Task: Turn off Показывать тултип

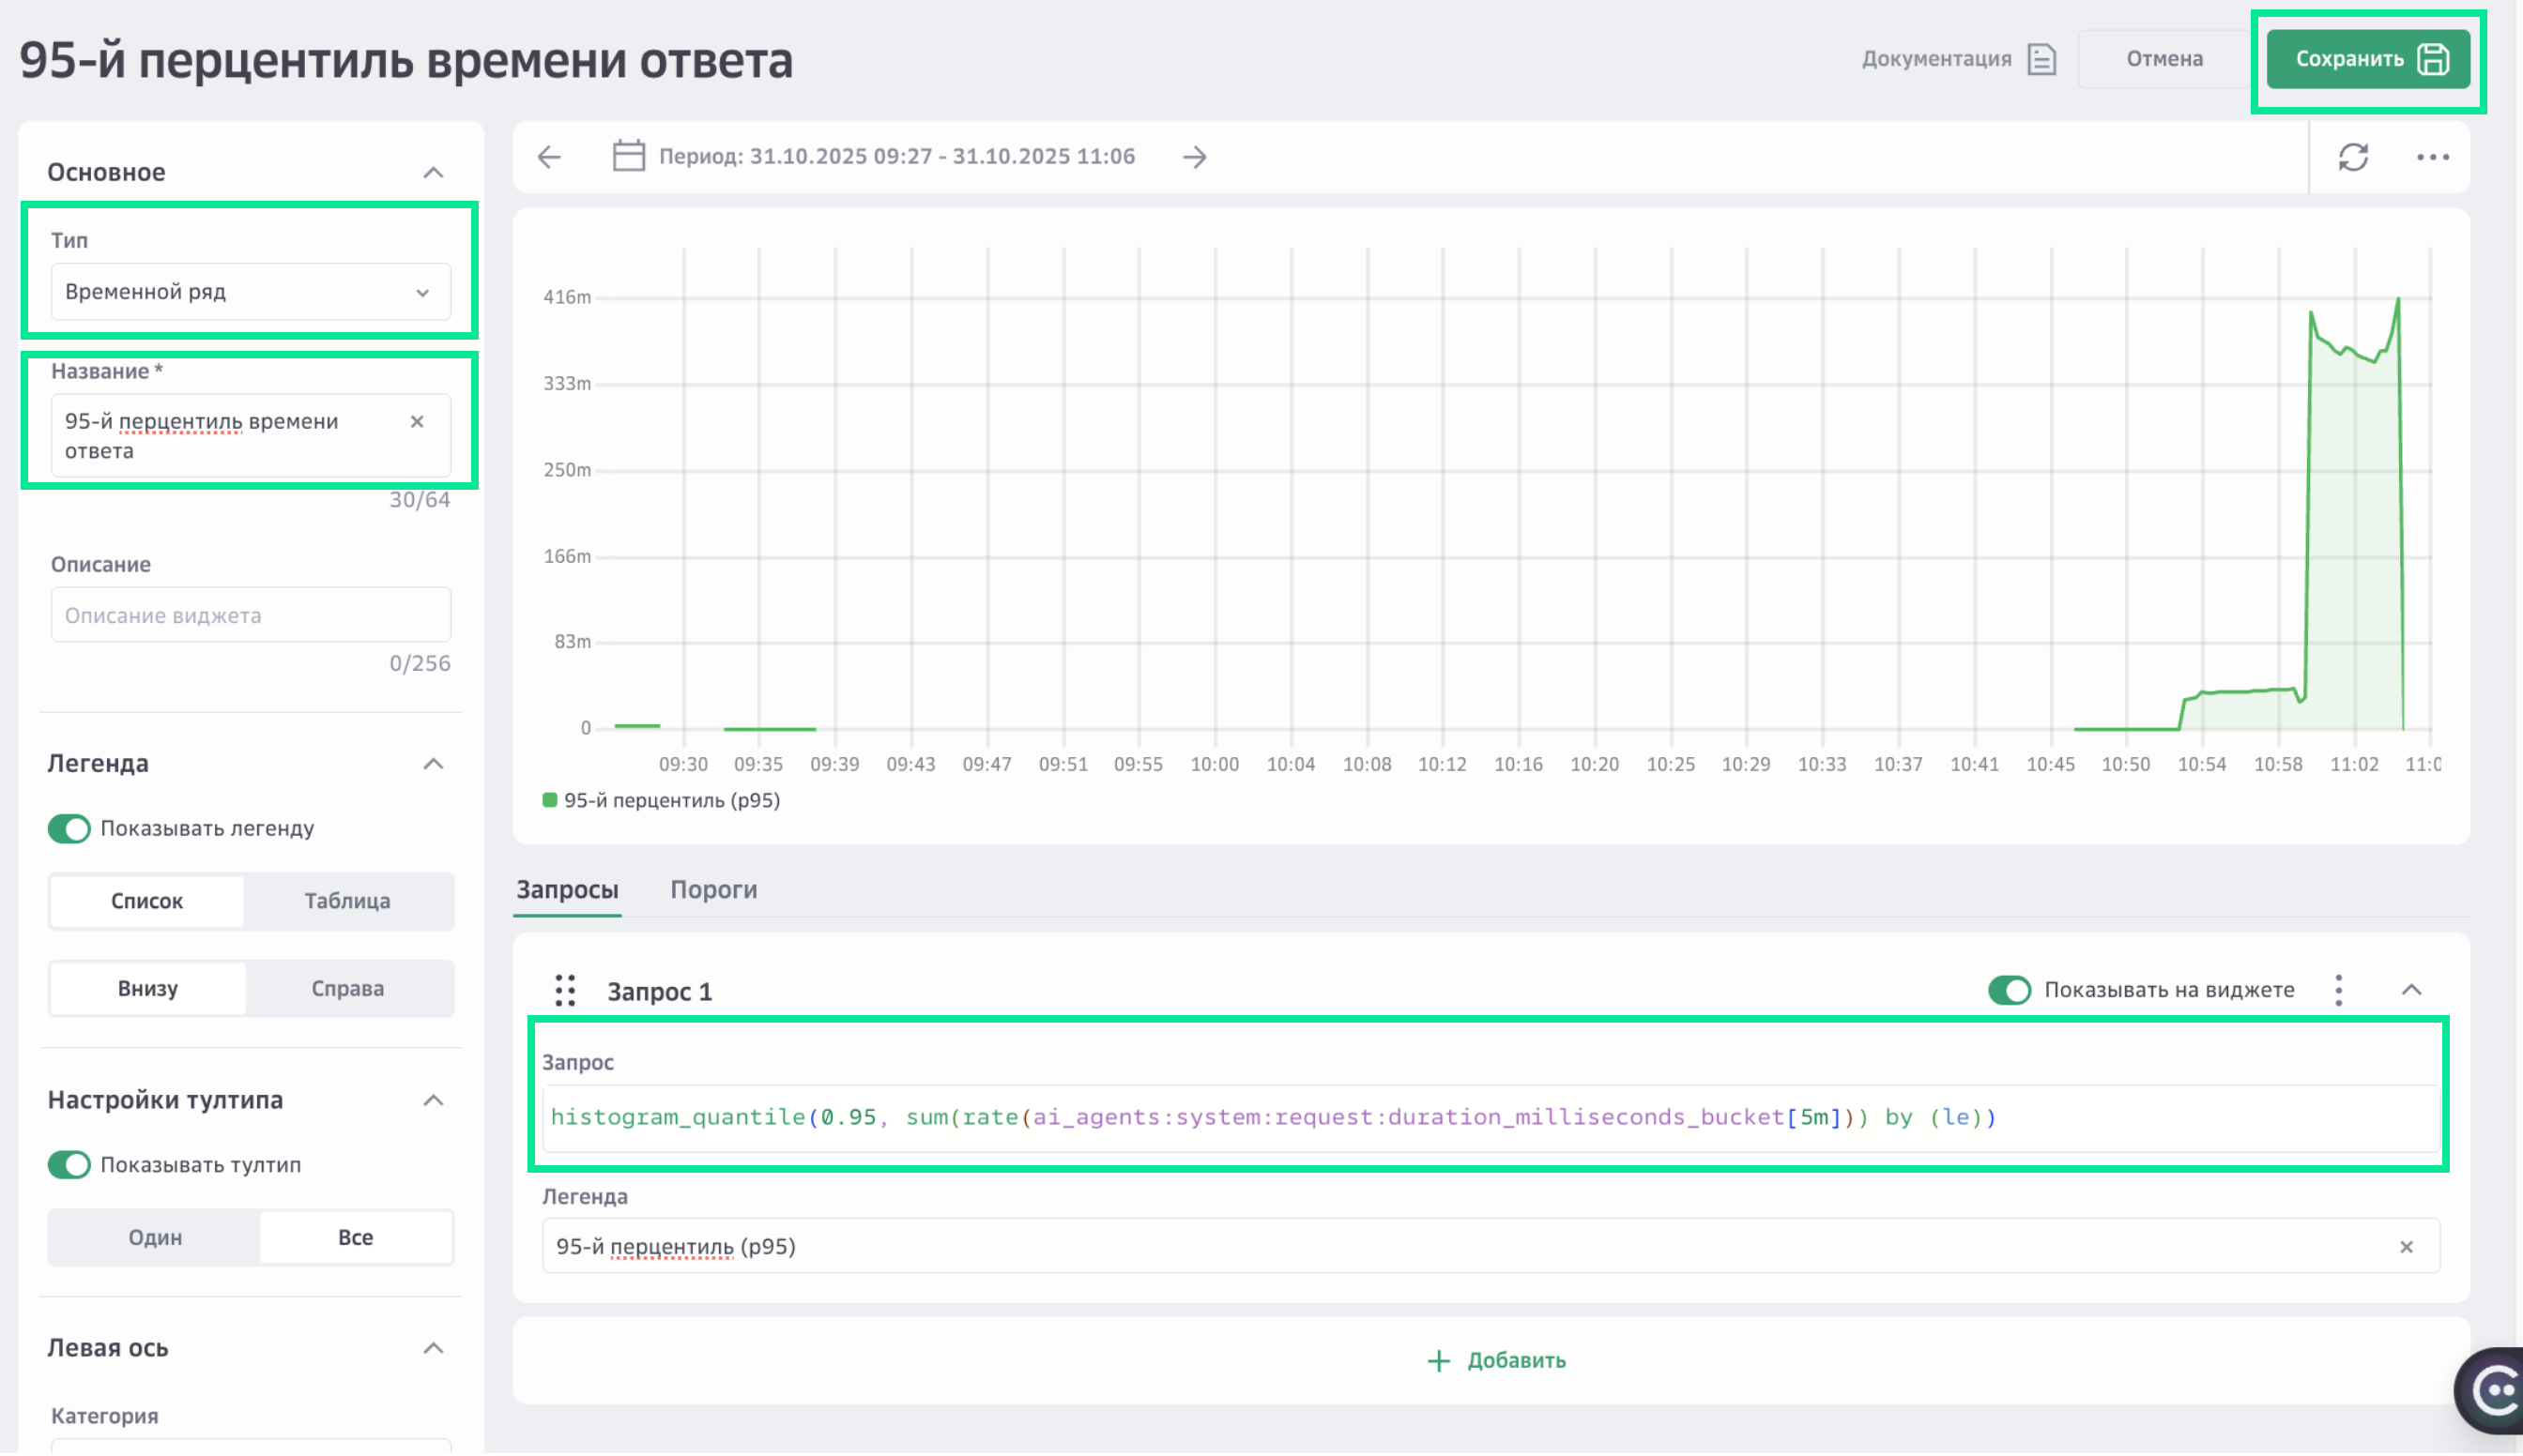Action: tap(68, 1164)
